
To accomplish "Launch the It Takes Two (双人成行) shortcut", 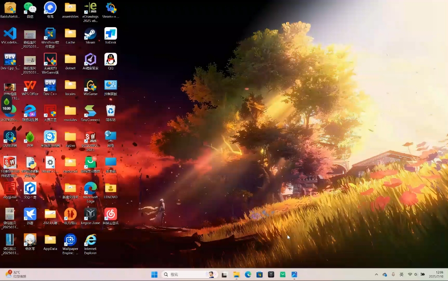I will coord(70,214).
